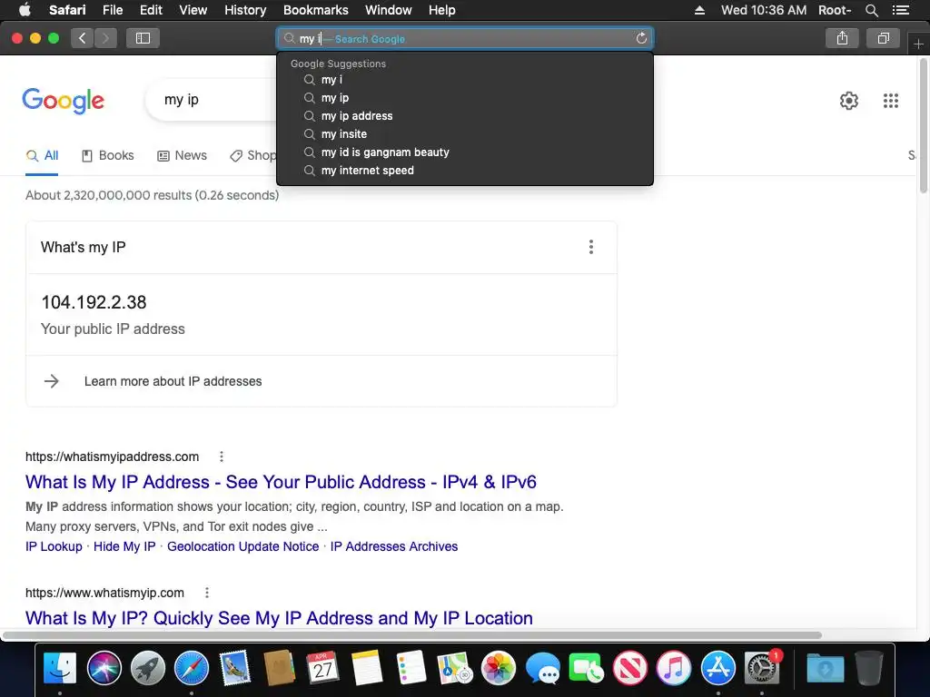Choose suggestion "my internet speed"
The height and width of the screenshot is (697, 930).
(465, 171)
